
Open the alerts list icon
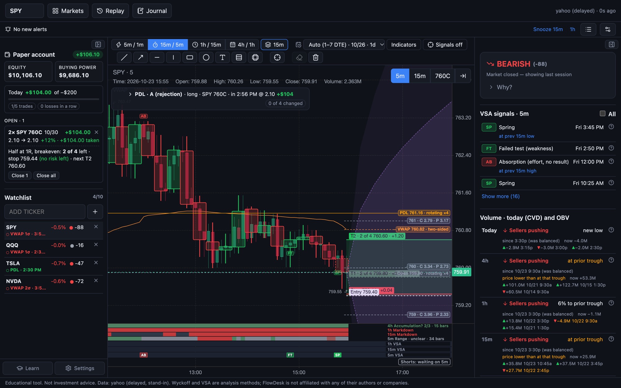(x=588, y=29)
